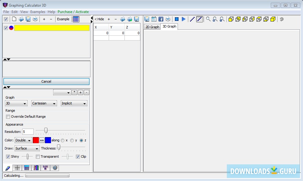This screenshot has height=181, width=303.
Task: Select the solid line drawing mode icon
Action: [199, 19]
